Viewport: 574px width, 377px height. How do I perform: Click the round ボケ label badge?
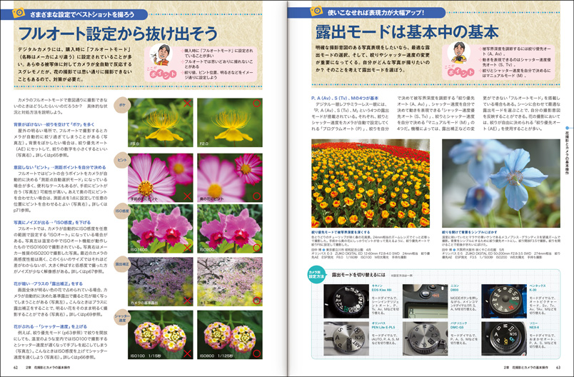122,105
